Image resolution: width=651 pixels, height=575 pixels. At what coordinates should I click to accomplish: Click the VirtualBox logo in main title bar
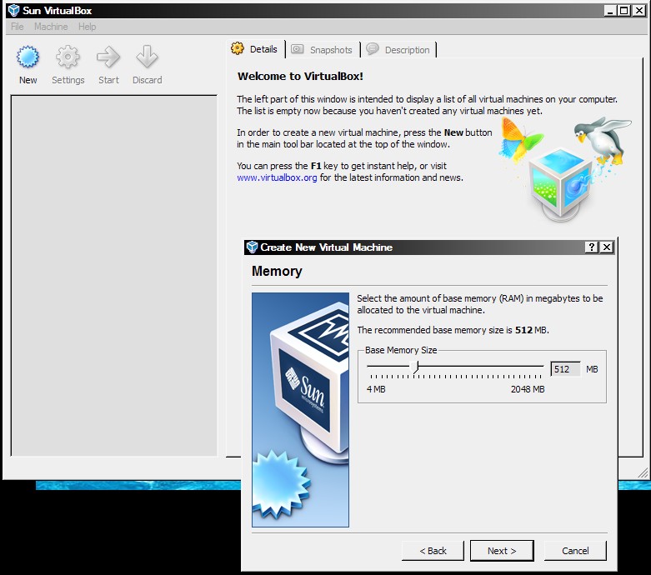[x=13, y=10]
